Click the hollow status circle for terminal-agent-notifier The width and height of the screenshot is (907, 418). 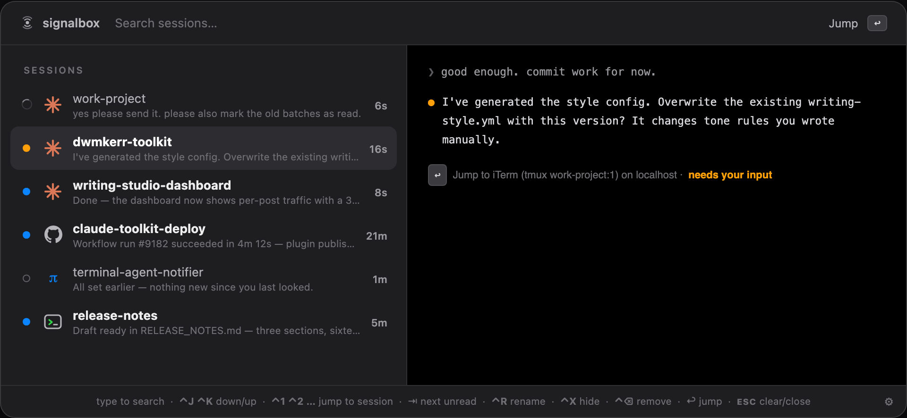coord(26,278)
